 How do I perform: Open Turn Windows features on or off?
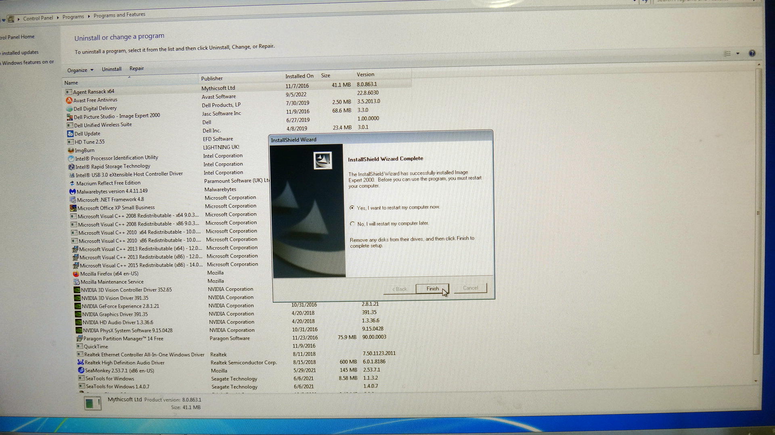[27, 62]
